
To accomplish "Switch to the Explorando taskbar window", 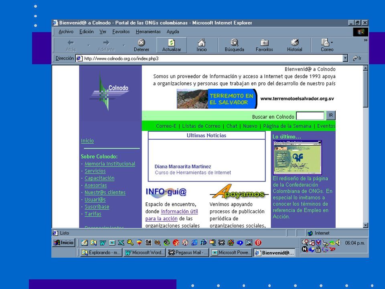I will [x=101, y=252].
